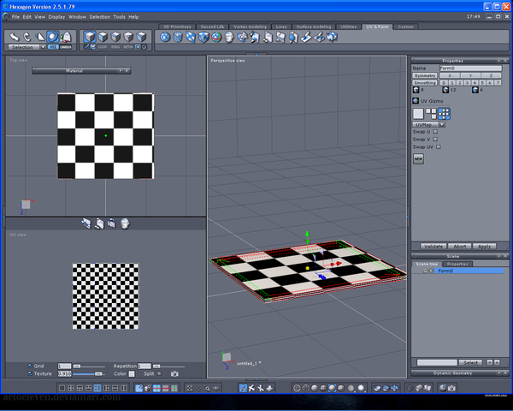Select four-view layout icon in bottom bar
The height and width of the screenshot is (411, 513).
pos(71,389)
